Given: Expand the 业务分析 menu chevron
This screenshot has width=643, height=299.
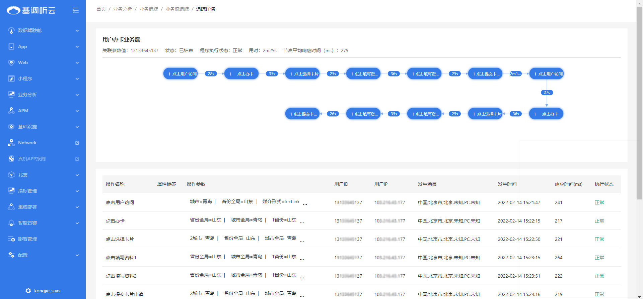Looking at the screenshot, I should tap(77, 95).
